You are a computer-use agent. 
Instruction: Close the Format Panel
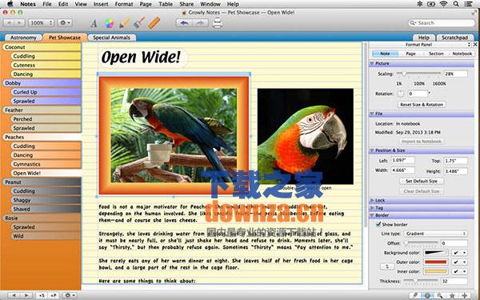tap(475, 45)
